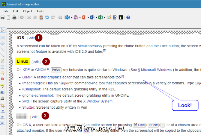
Task: Rotate image counter-clockwise
Action: [x=3, y=112]
